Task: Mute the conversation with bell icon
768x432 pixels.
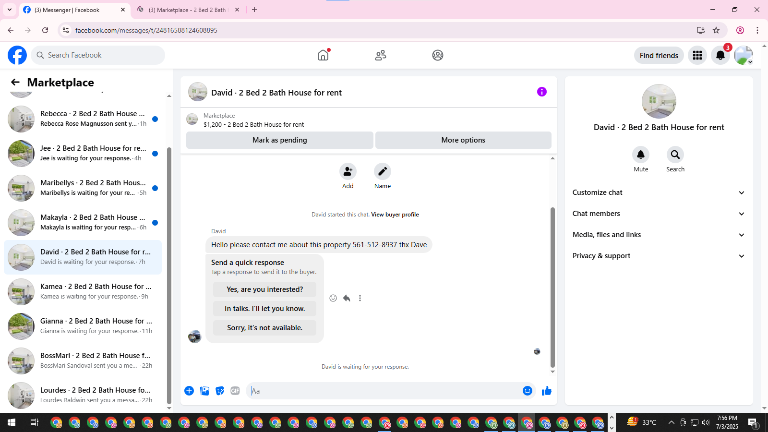Action: click(x=641, y=155)
